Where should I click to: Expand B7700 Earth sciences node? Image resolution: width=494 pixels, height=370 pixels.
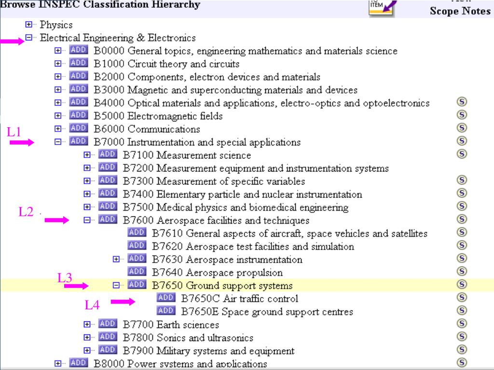pyautogui.click(x=87, y=324)
